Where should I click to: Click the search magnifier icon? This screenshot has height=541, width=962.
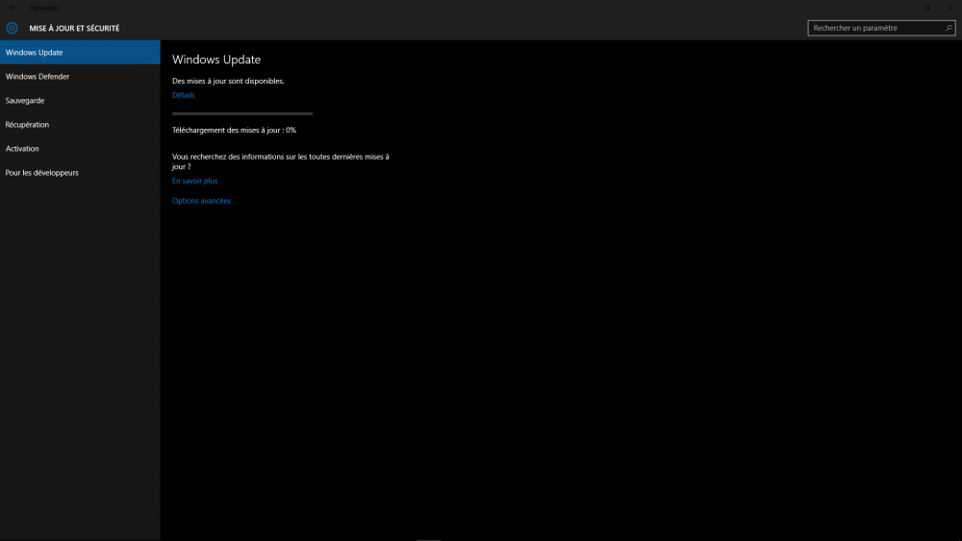tap(949, 28)
